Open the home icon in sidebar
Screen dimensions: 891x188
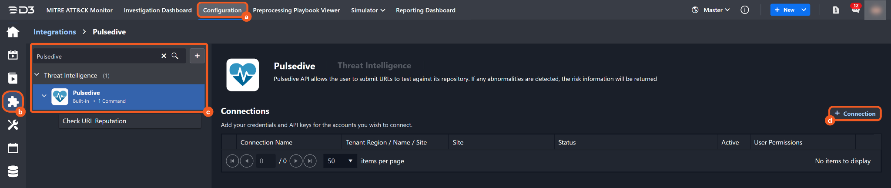[x=13, y=32]
